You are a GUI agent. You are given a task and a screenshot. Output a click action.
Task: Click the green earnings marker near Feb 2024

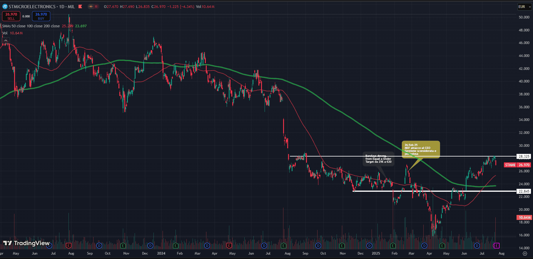click(176, 245)
